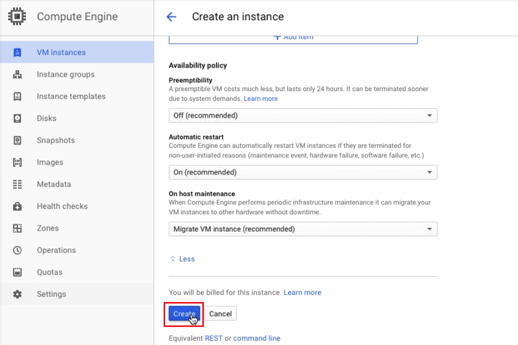Click the Instance groups sidebar icon
This screenshot has height=345, width=518.
pos(17,74)
